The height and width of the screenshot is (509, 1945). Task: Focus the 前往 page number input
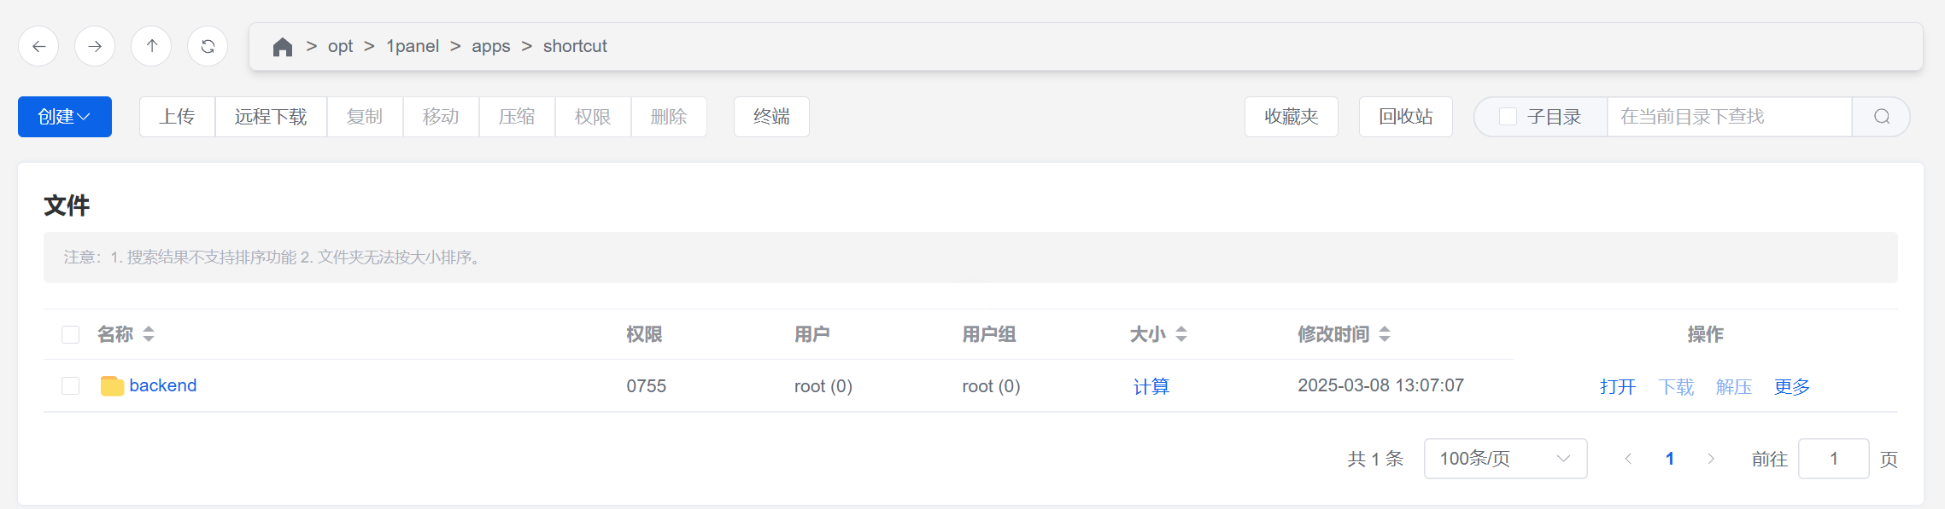click(x=1834, y=459)
